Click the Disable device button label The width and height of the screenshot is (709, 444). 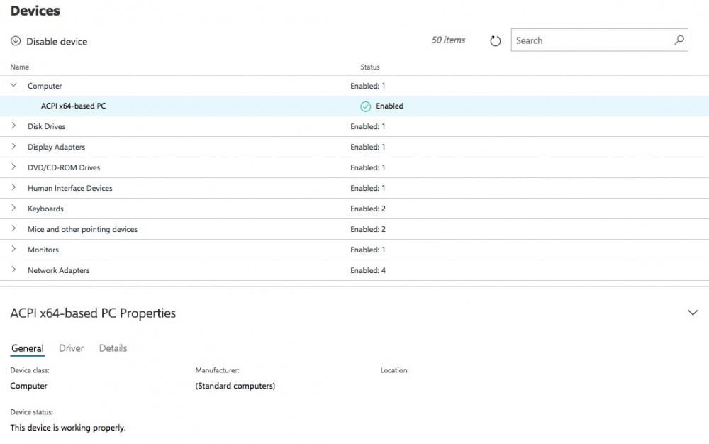point(57,42)
